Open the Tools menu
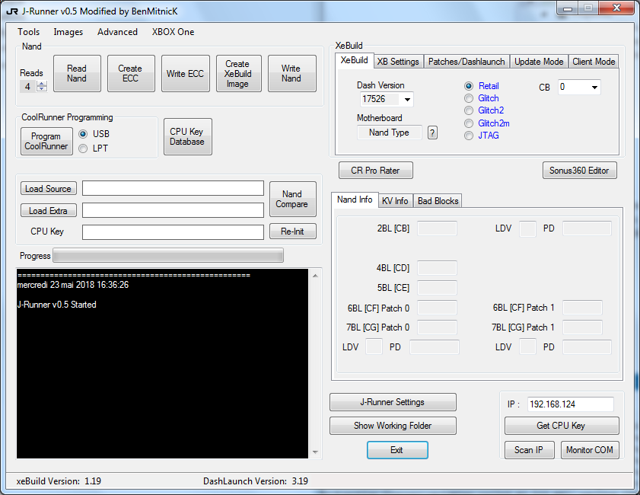 click(x=29, y=32)
